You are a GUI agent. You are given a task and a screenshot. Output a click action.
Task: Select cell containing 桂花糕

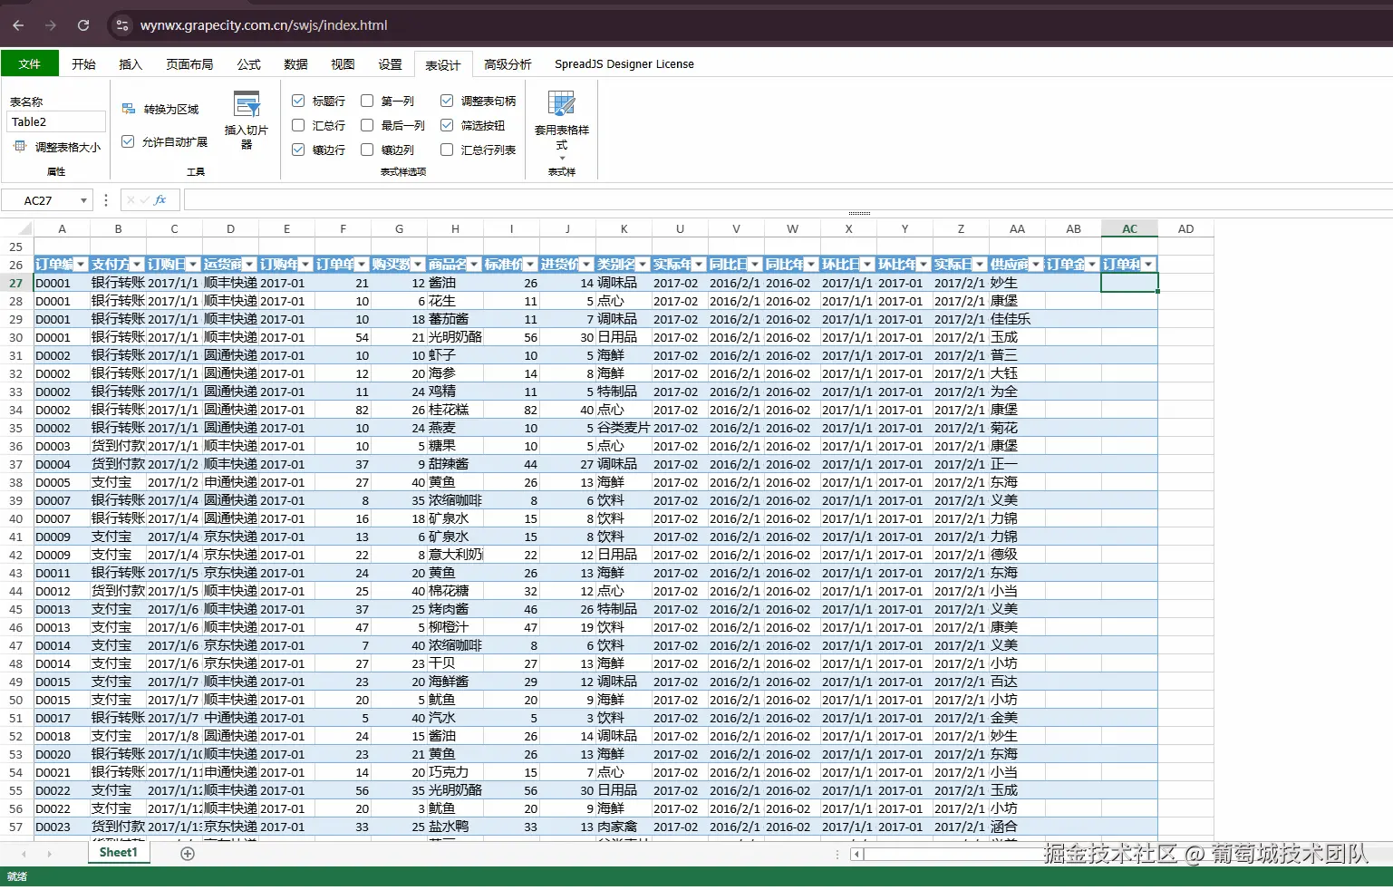click(455, 410)
